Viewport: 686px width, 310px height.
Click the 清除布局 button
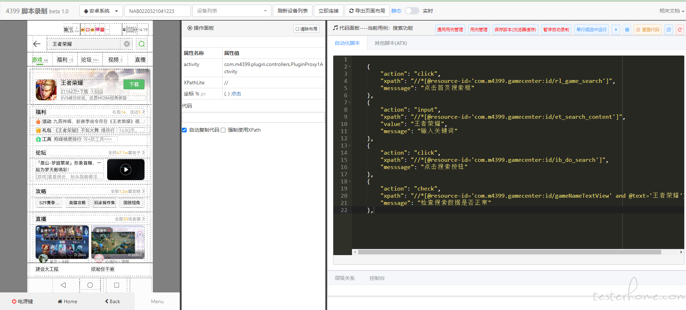coord(307,29)
